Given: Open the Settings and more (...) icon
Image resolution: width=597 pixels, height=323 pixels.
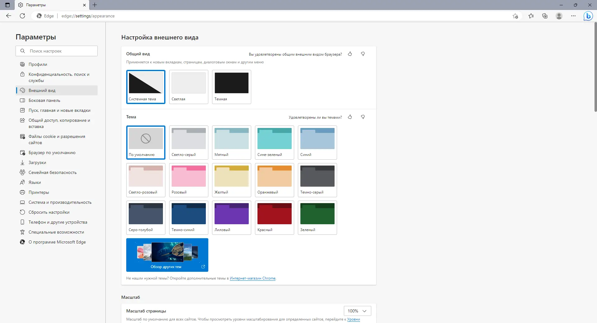Looking at the screenshot, I should pos(573,16).
